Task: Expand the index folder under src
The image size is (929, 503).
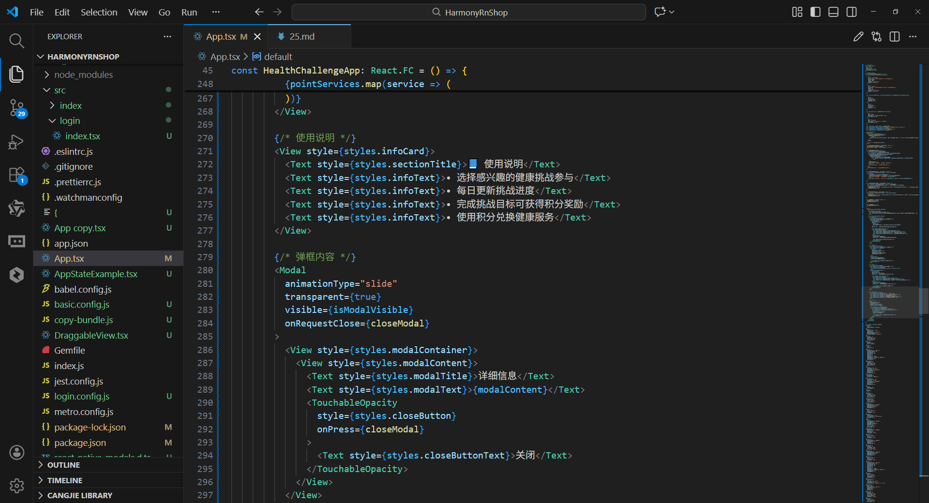Action: click(108, 105)
